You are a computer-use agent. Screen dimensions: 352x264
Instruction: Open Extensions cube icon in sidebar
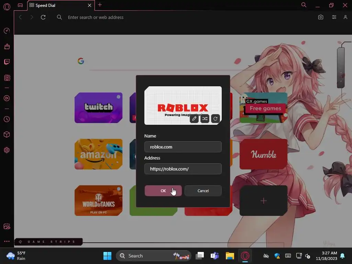[x=7, y=134]
